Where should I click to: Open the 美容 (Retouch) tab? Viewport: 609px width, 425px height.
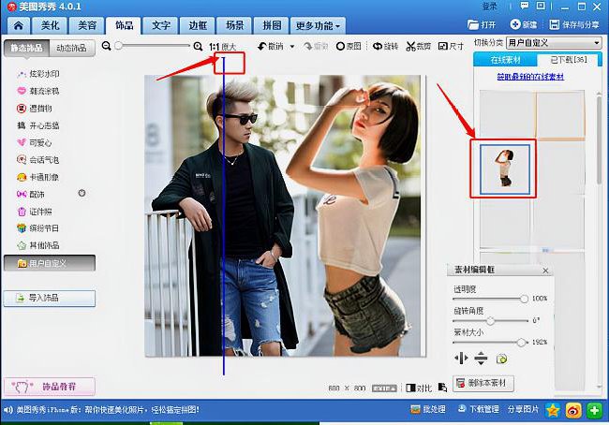[x=86, y=25]
